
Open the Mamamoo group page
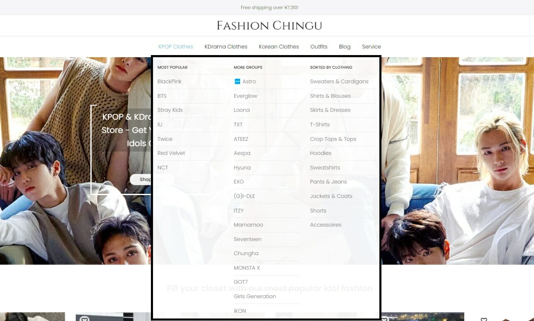pos(248,225)
